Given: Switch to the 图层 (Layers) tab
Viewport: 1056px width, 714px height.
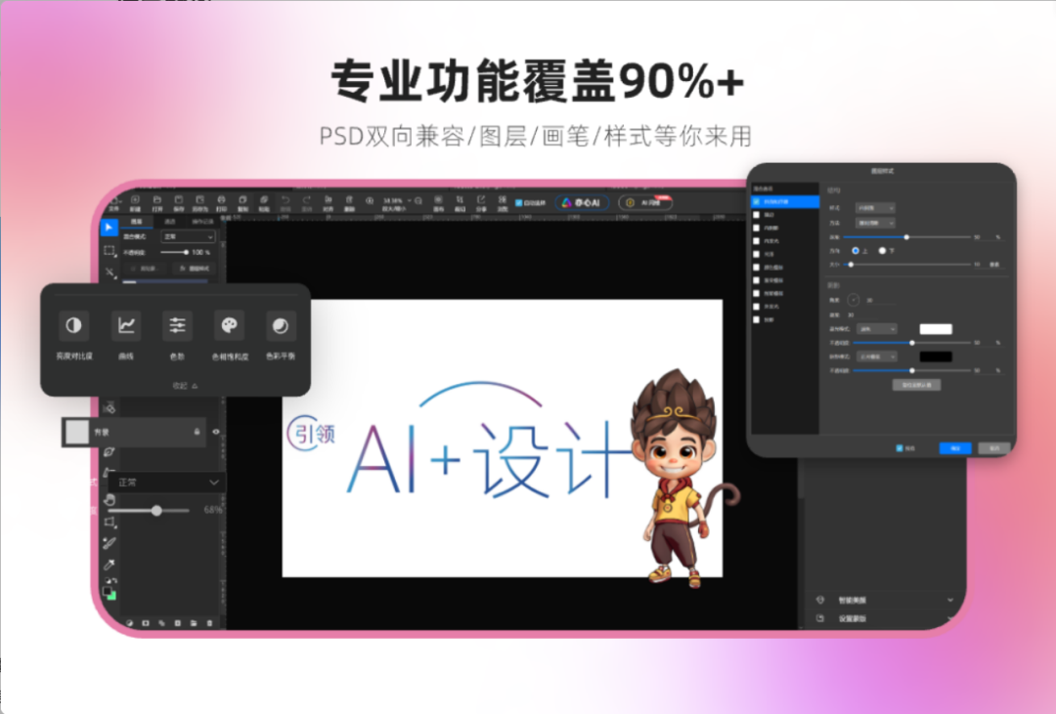Looking at the screenshot, I should (137, 222).
